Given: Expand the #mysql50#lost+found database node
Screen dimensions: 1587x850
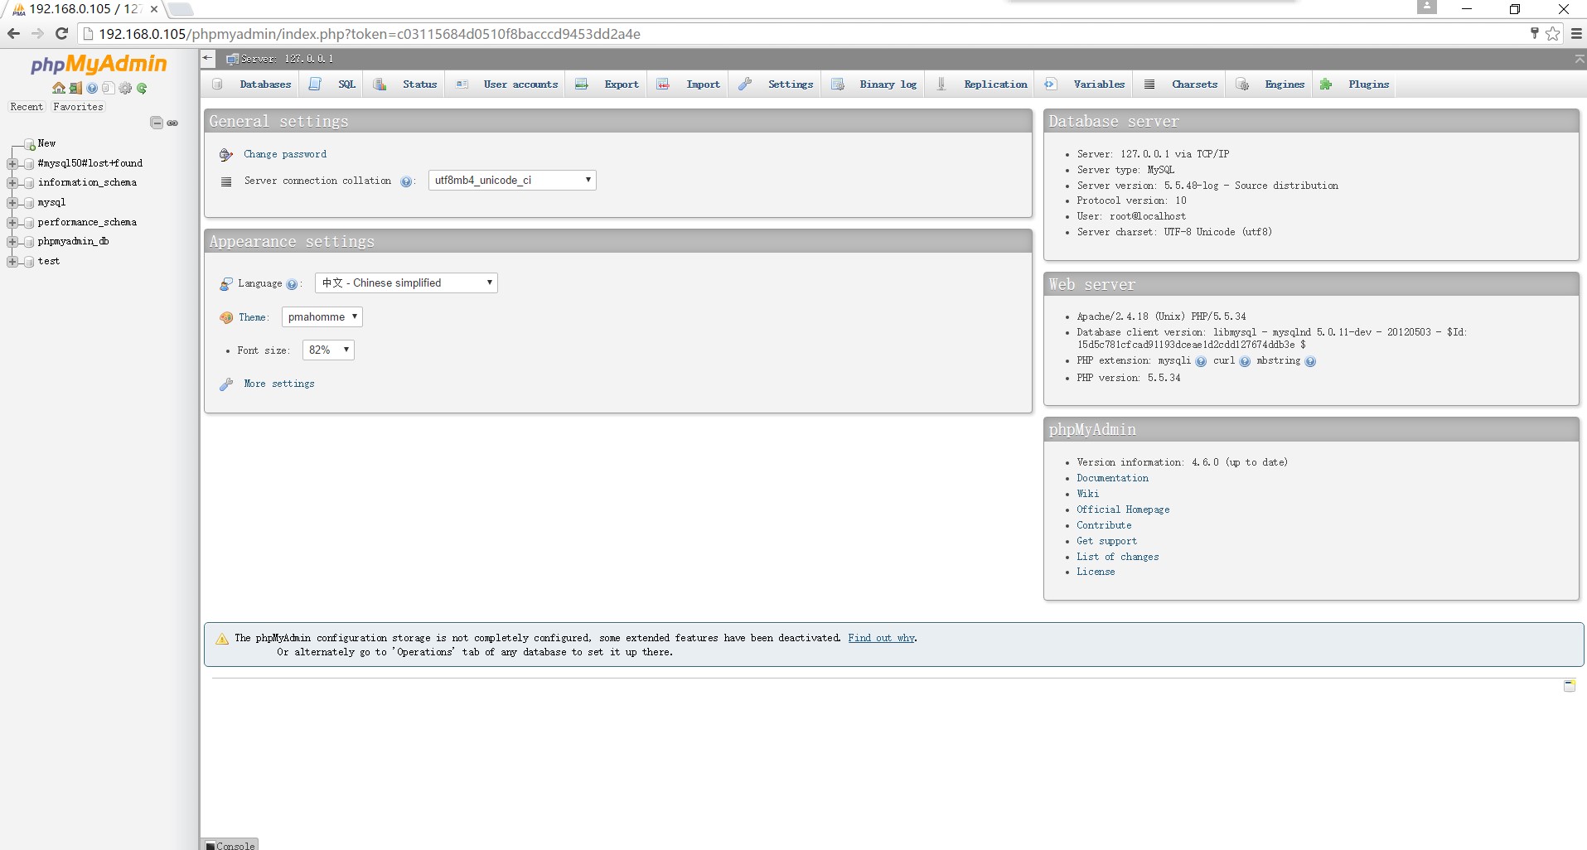Looking at the screenshot, I should click(x=12, y=164).
